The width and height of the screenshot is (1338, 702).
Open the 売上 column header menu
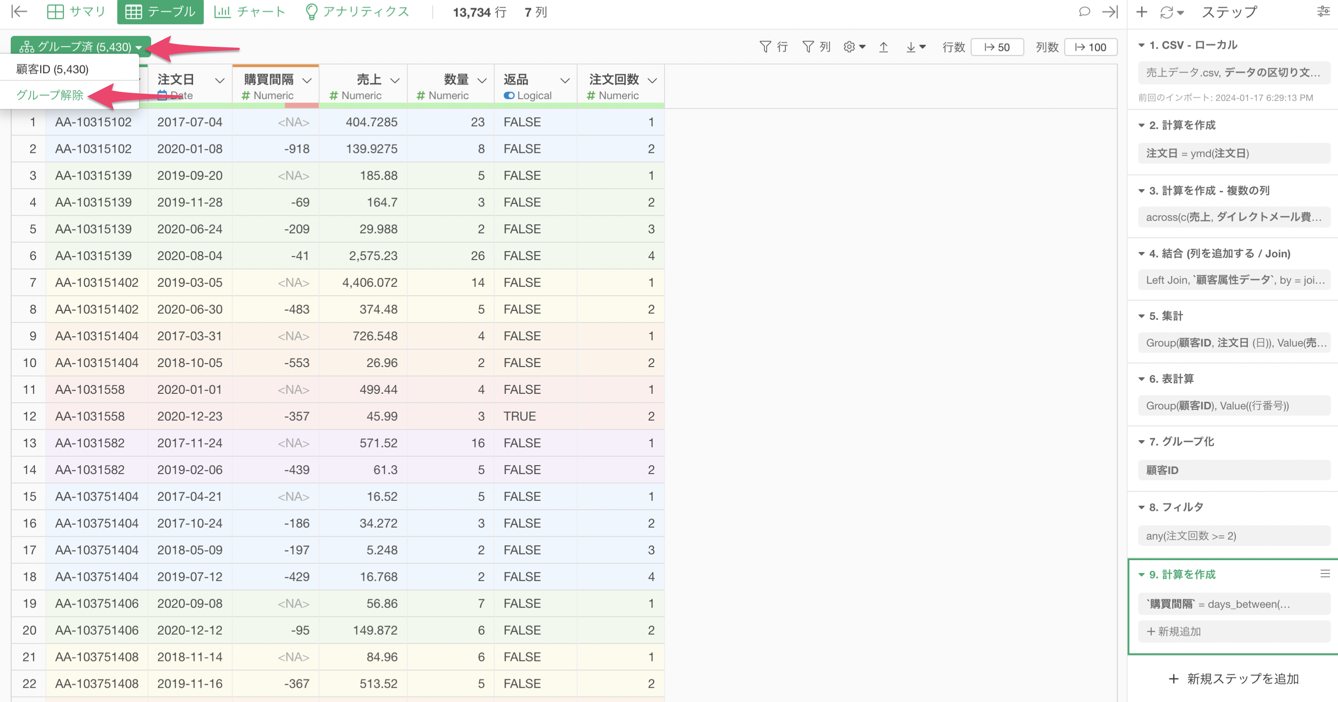395,80
